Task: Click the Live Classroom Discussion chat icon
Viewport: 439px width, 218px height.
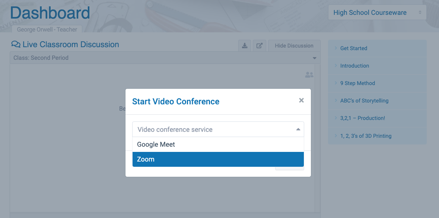Action: click(16, 44)
